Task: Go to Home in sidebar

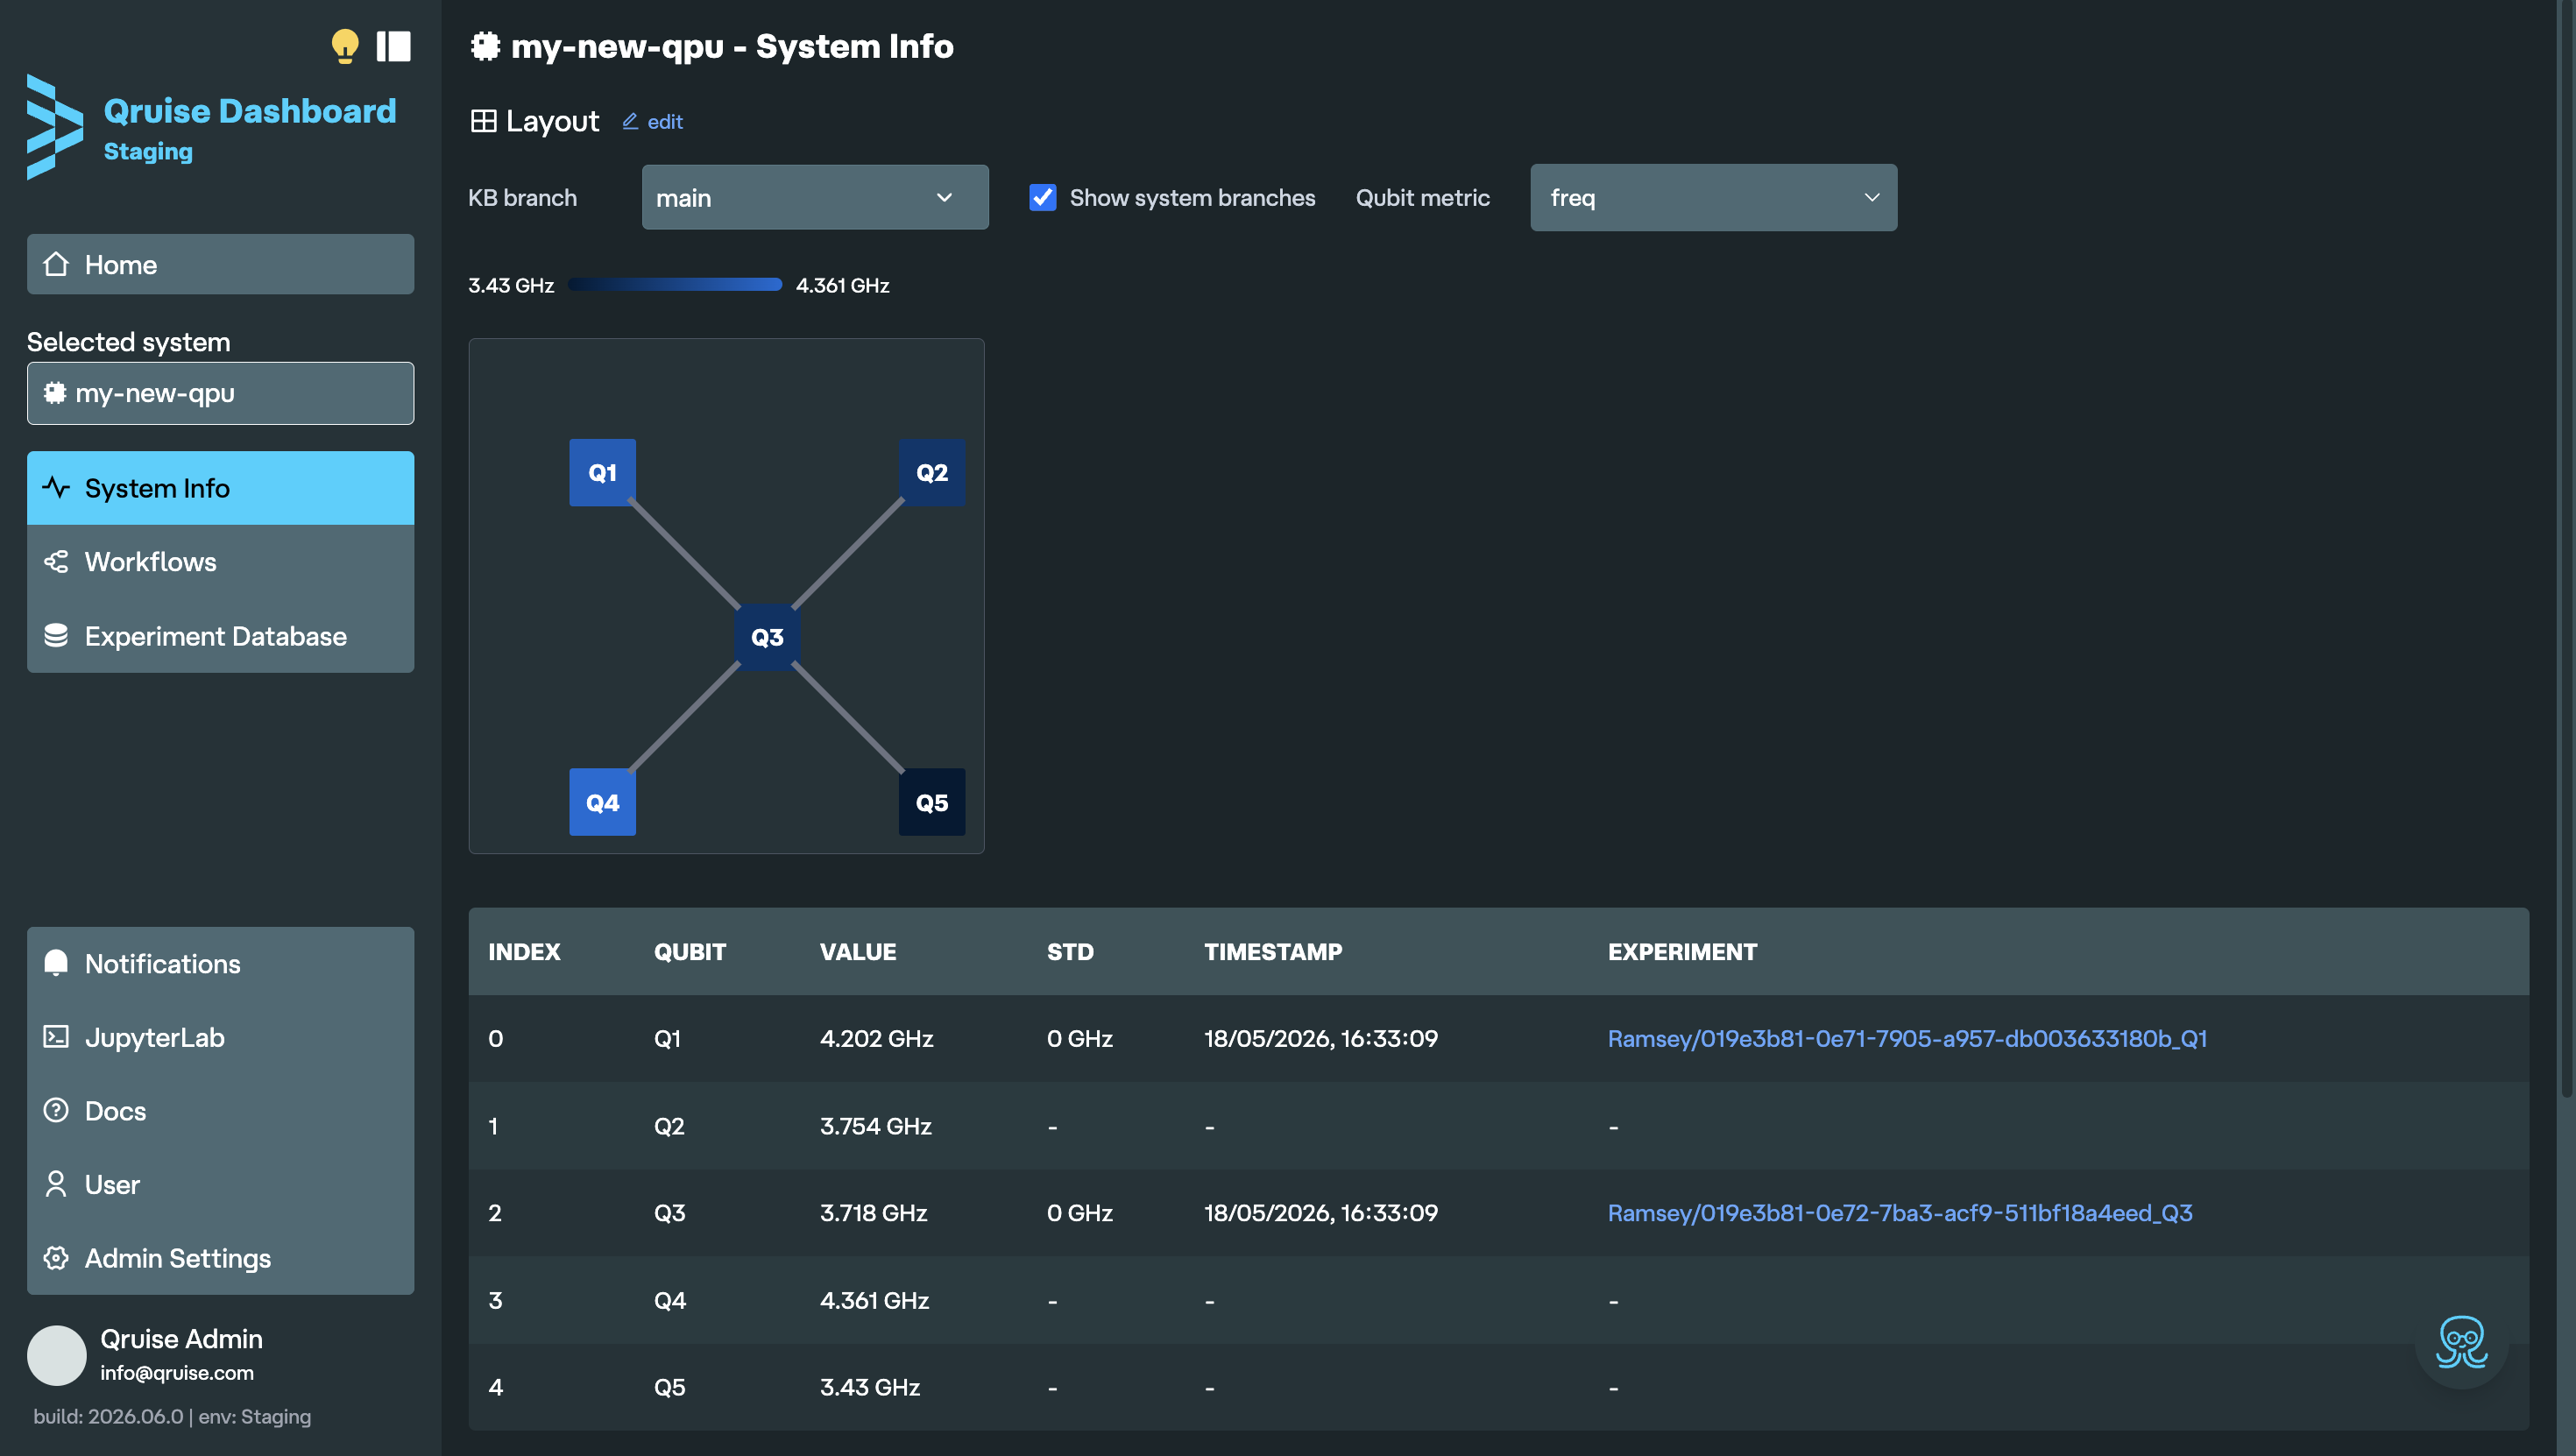Action: [220, 264]
